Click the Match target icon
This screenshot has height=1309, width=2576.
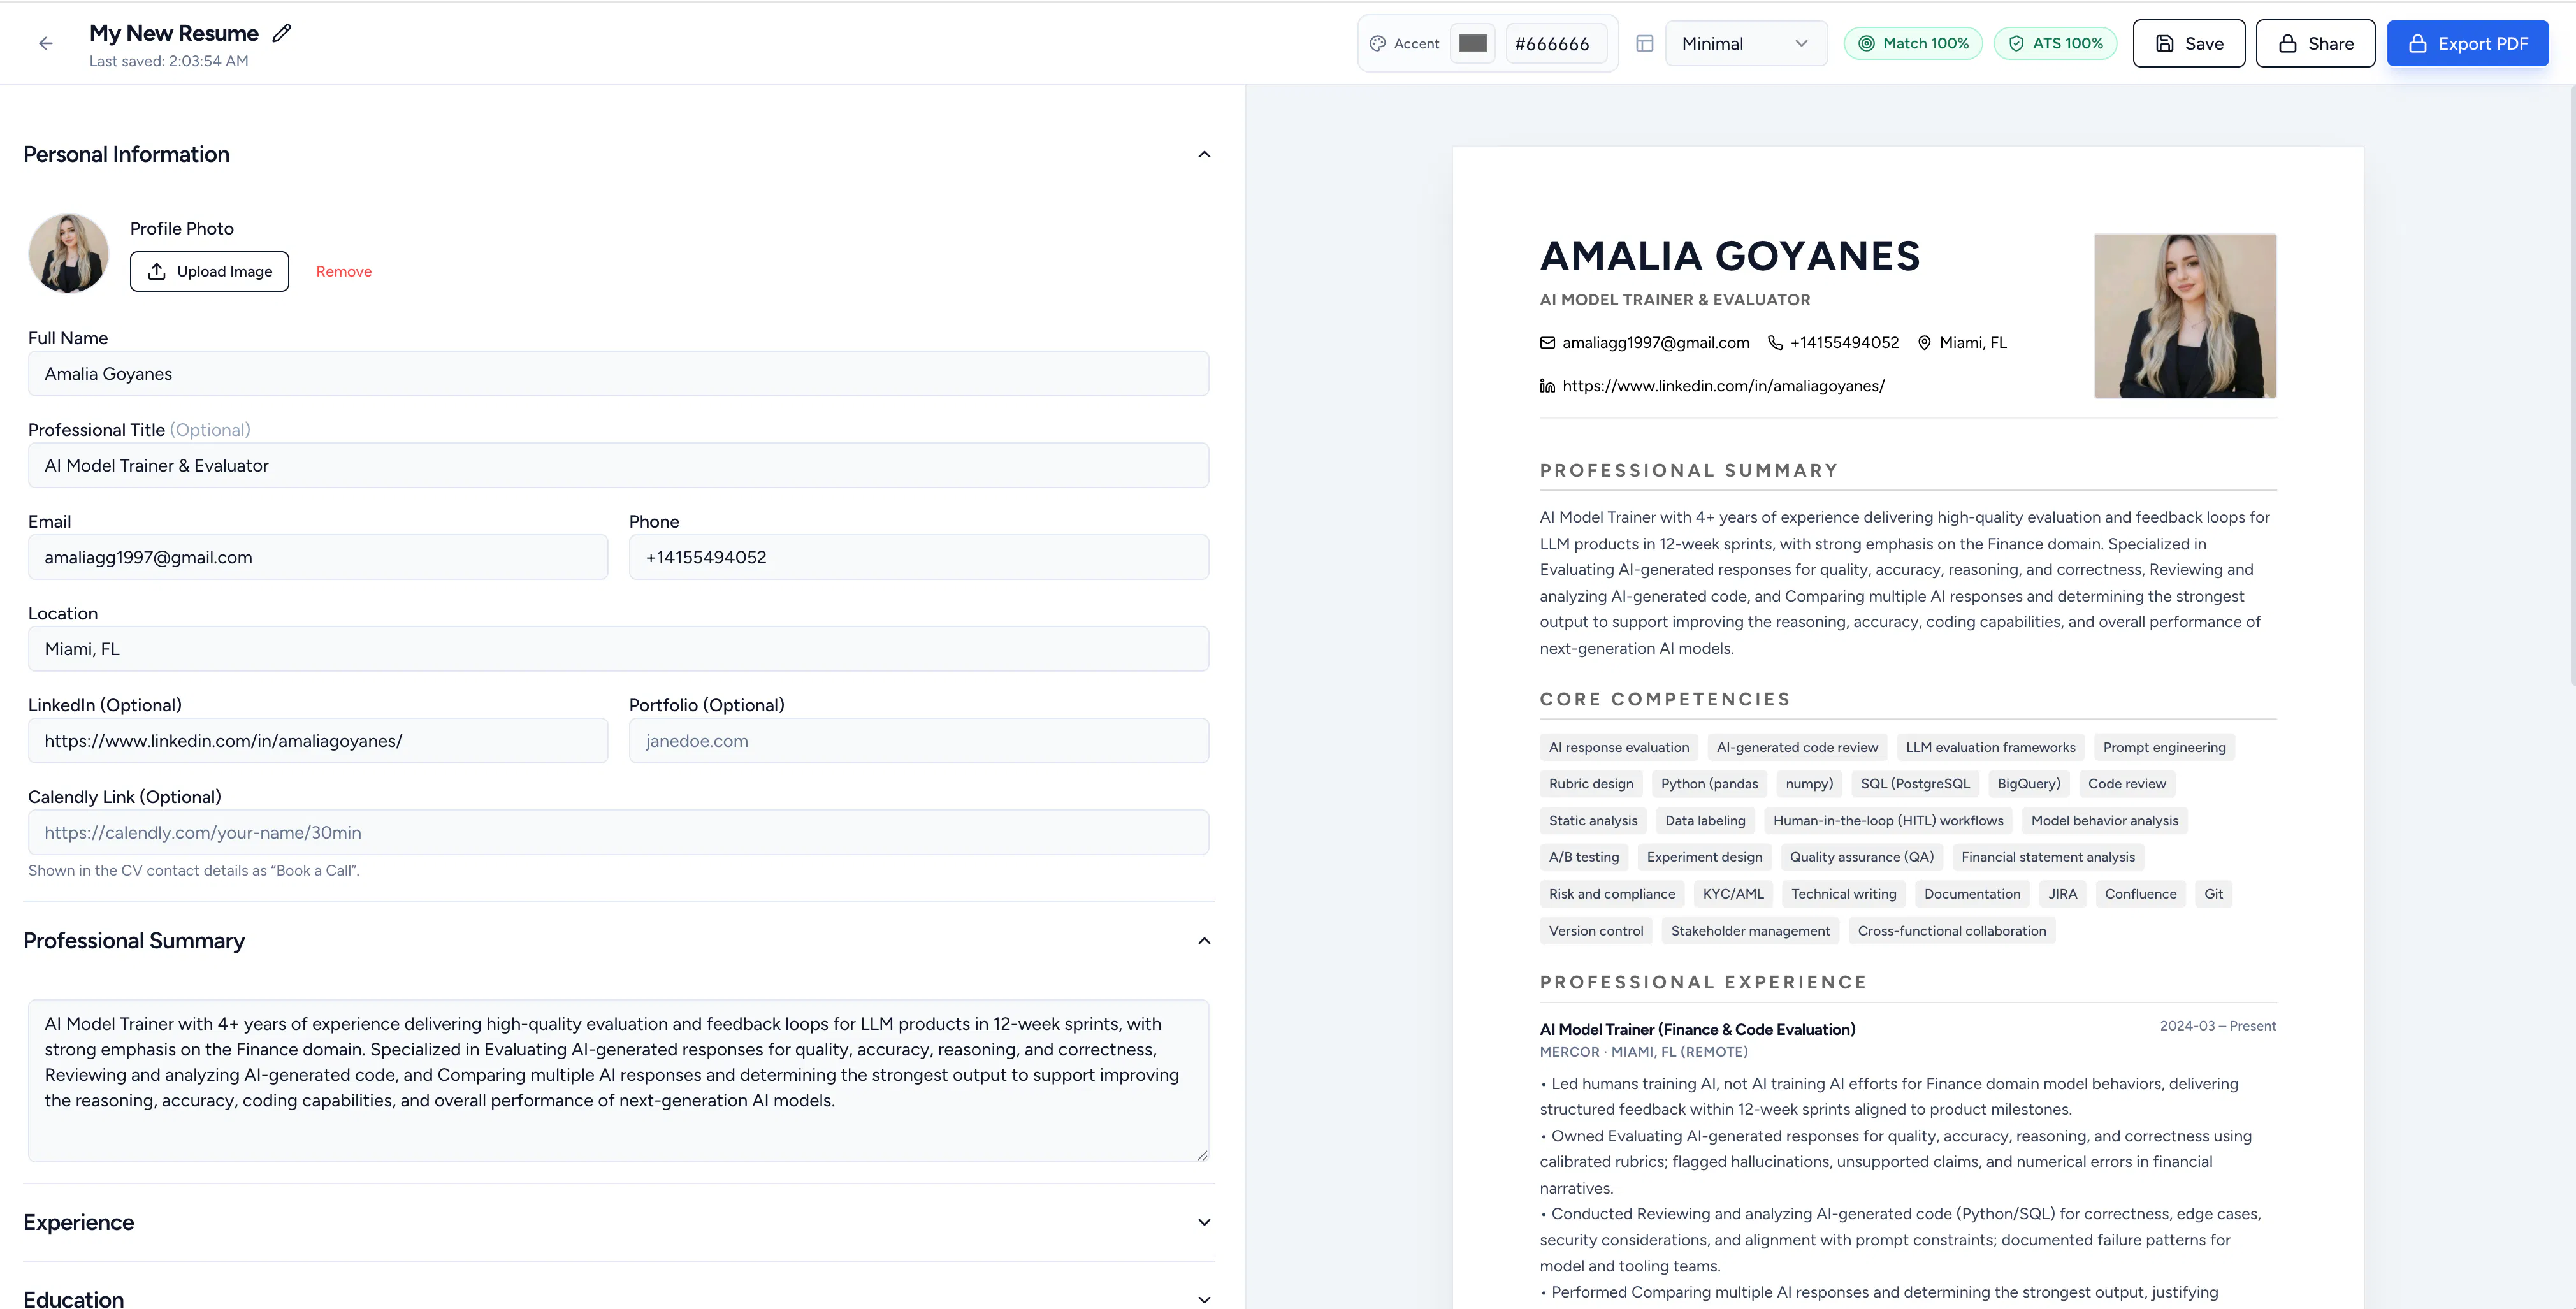(x=1866, y=43)
